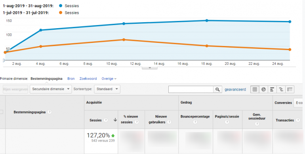Viewport: 305px width, 154px height.
Task: Click the Acquisitie group header
Action: [x=94, y=102]
